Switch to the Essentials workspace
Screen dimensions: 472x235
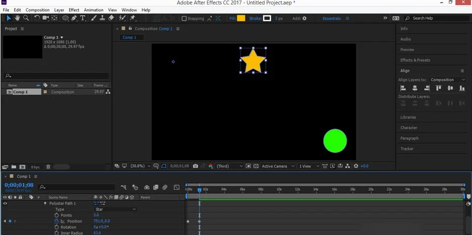(x=331, y=18)
